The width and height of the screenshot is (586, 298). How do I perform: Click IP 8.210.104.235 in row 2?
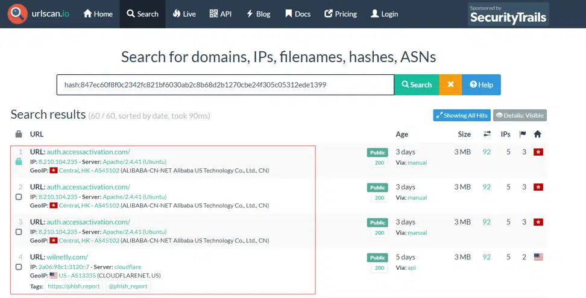(58, 197)
